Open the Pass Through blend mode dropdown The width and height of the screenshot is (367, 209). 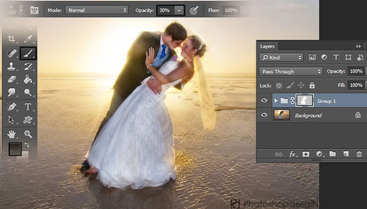[291, 71]
